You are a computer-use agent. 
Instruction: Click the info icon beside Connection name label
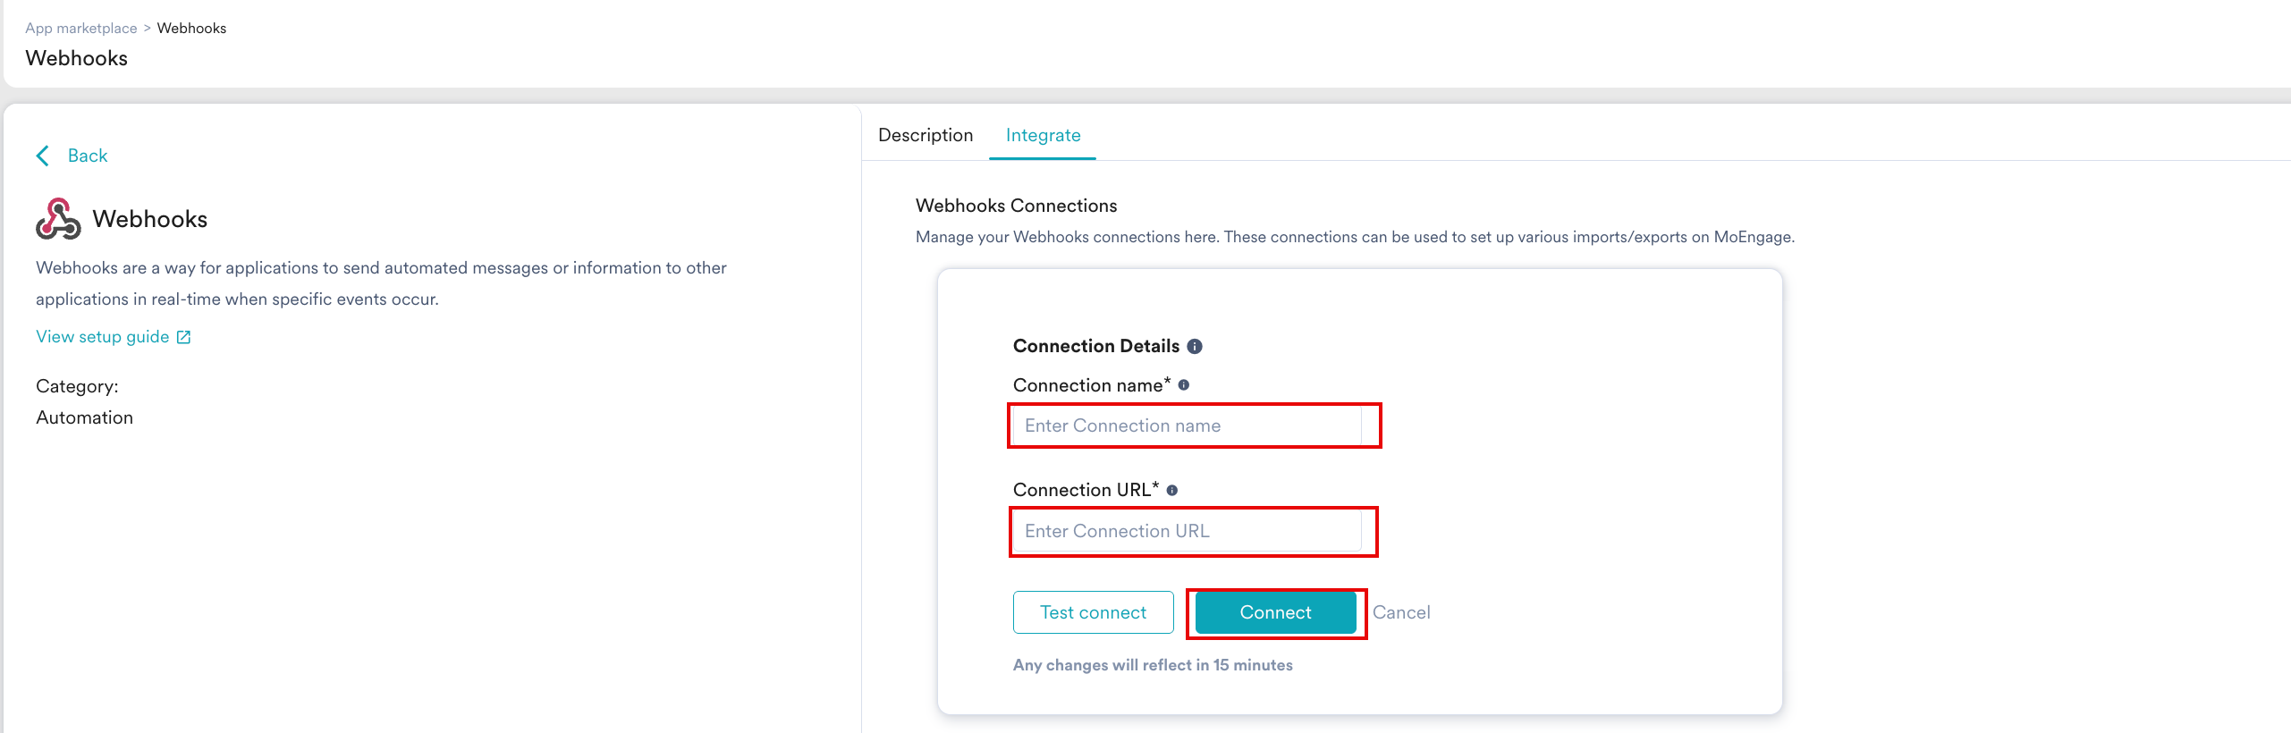[x=1184, y=385]
